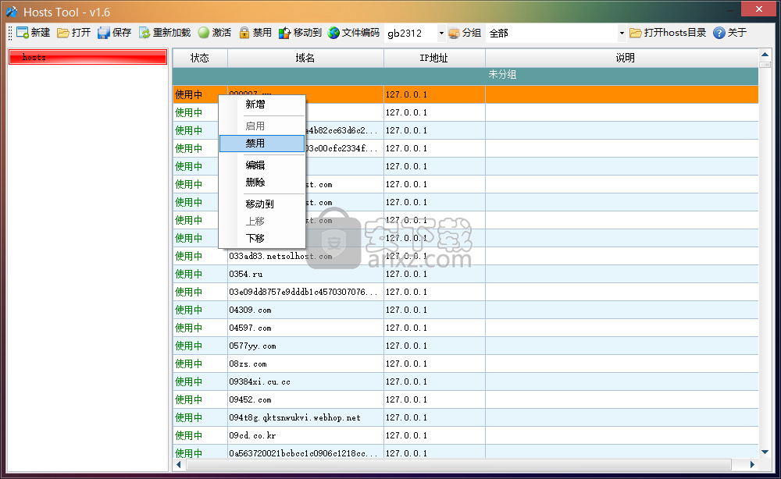Close the Hosts Tool window
The image size is (781, 479).
tap(758, 9)
